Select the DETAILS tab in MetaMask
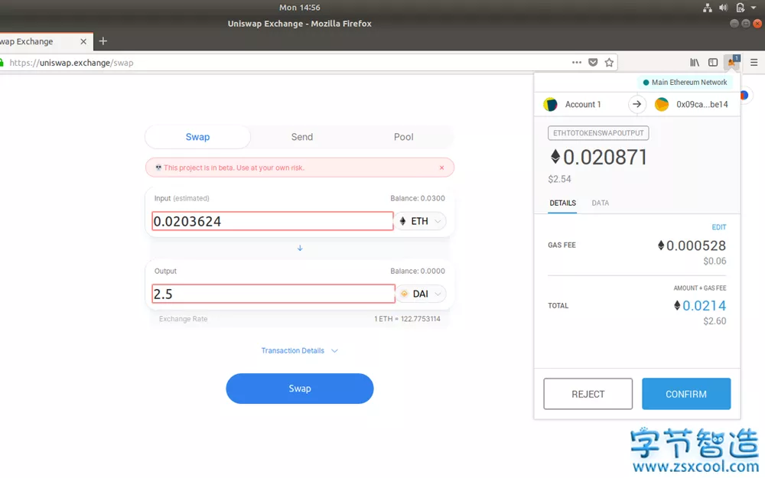765x478 pixels. click(x=562, y=203)
